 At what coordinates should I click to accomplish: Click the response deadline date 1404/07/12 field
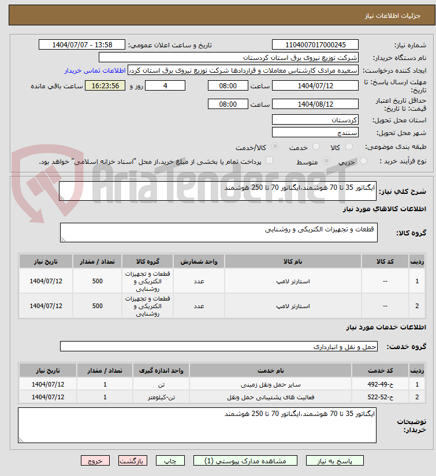coord(315,85)
